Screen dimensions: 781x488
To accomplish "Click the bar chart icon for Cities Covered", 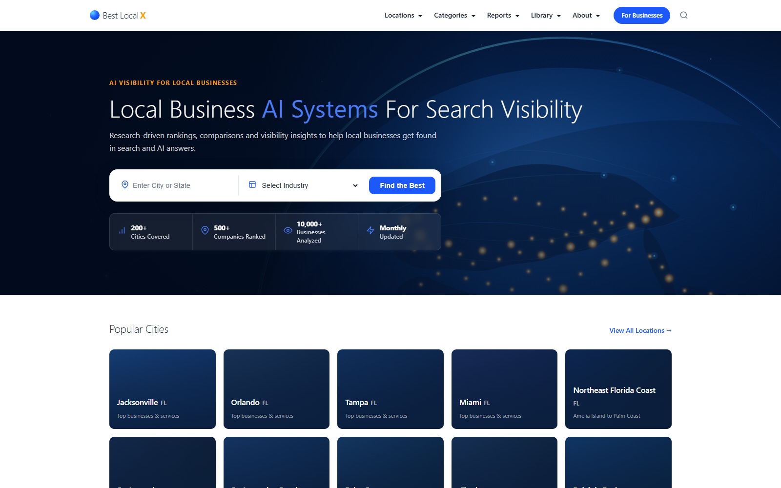I will point(122,230).
